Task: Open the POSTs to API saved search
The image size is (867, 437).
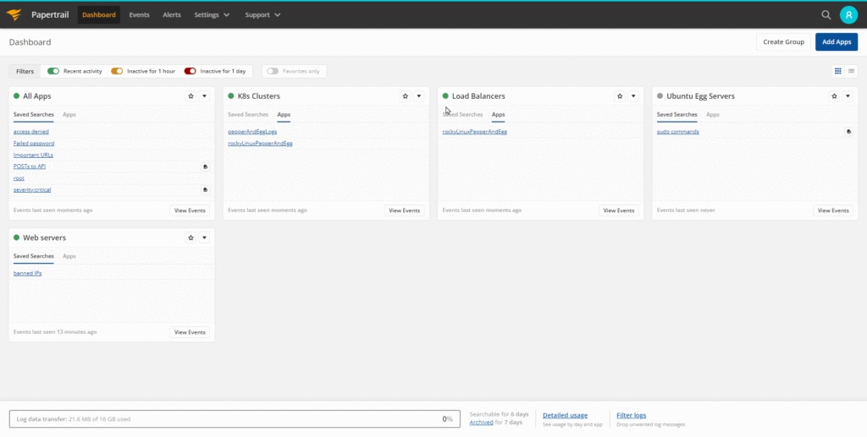Action: 30,167
